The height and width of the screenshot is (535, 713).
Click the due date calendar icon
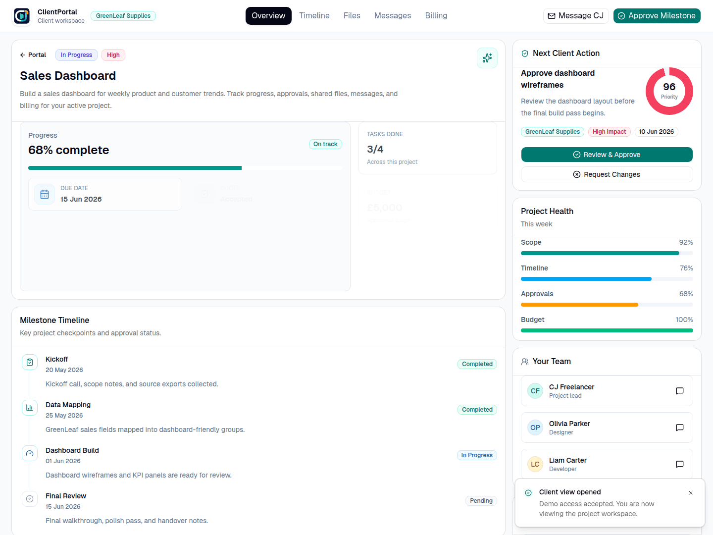45,194
